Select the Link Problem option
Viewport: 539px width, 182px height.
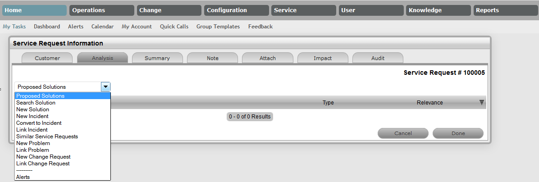click(32, 150)
